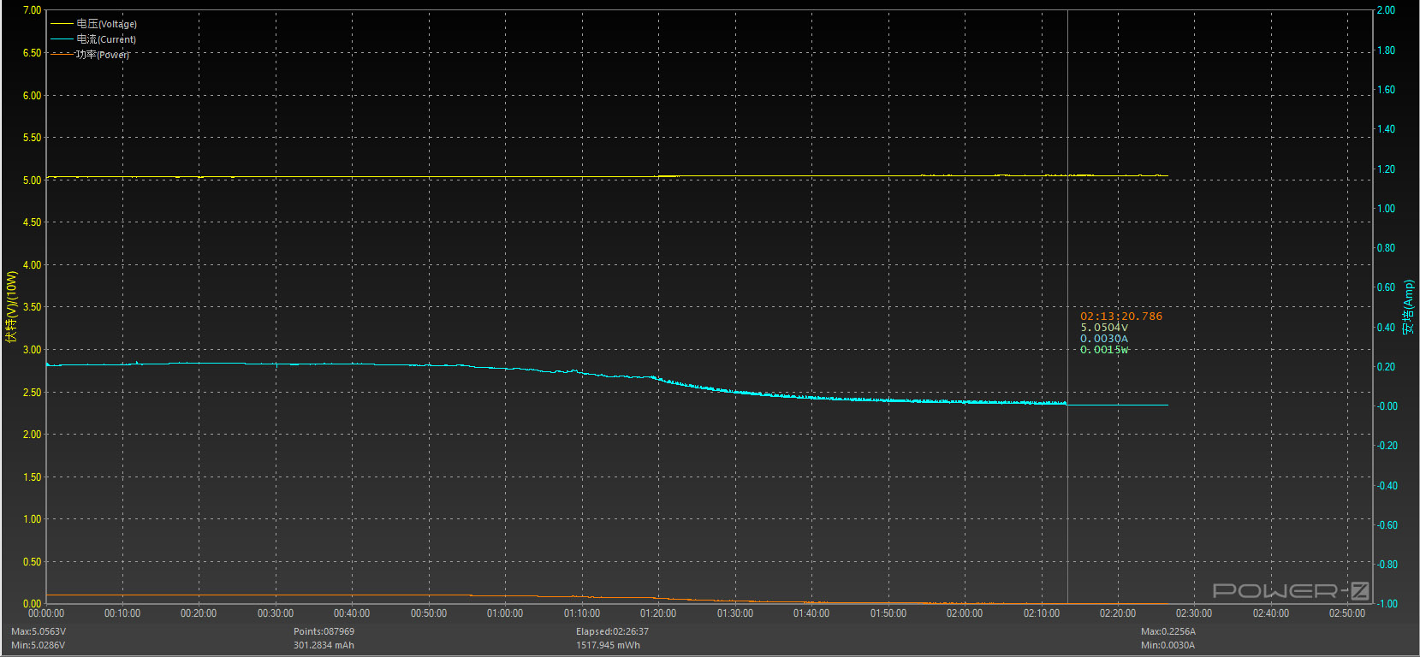Click the 01:50:00 time axis label
The height and width of the screenshot is (657, 1420).
[x=888, y=613]
